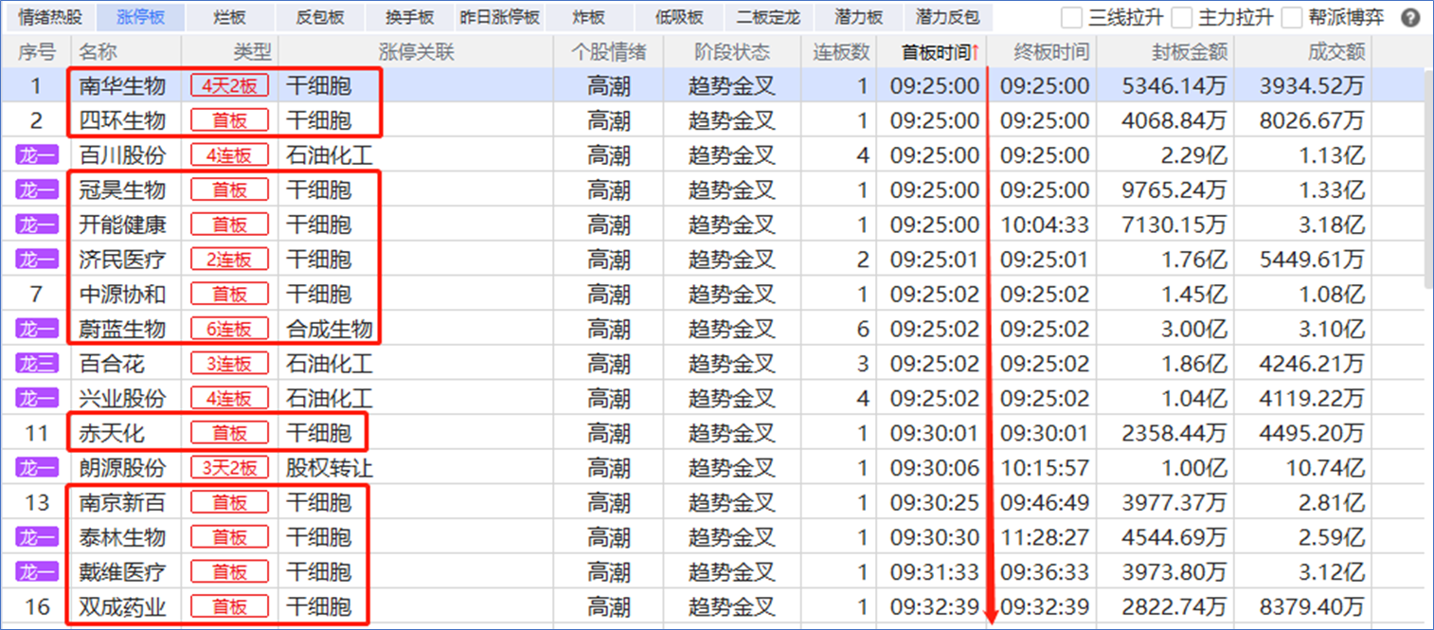This screenshot has width=1434, height=630.
Task: Select the stock name 双成药业
Action: click(x=122, y=606)
